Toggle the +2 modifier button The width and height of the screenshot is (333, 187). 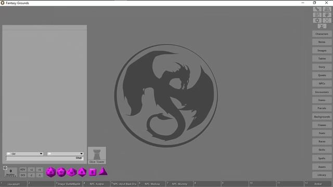point(31,170)
